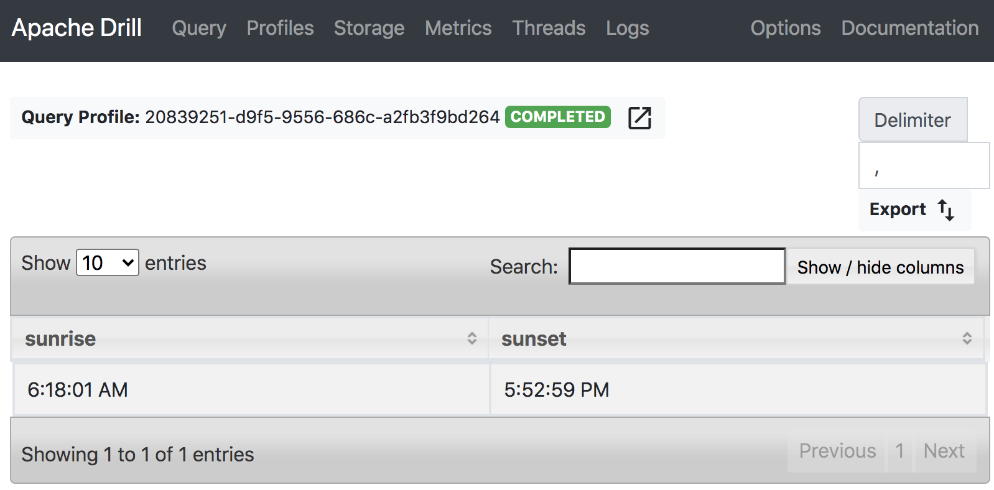994x490 pixels.
Task: Open the Threads page
Action: pyautogui.click(x=549, y=28)
